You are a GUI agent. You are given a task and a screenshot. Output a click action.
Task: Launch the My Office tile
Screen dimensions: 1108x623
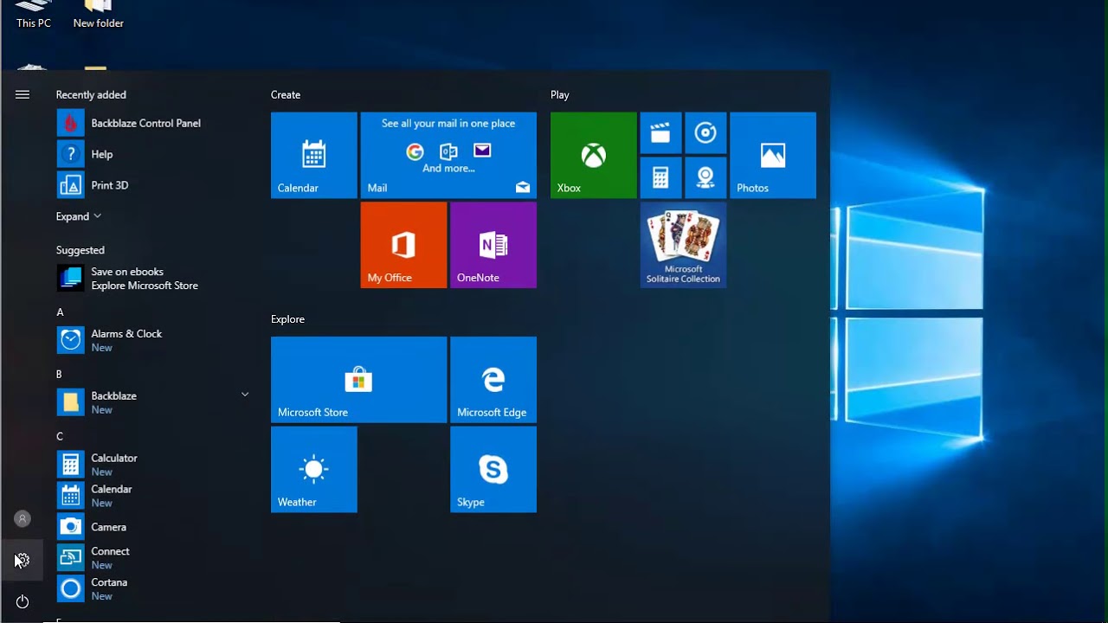pyautogui.click(x=403, y=245)
